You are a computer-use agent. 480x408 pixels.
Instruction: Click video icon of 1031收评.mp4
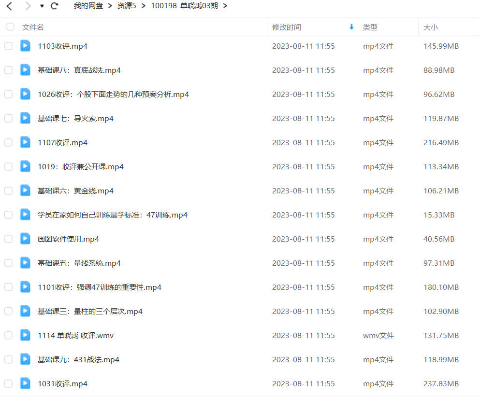pos(25,383)
